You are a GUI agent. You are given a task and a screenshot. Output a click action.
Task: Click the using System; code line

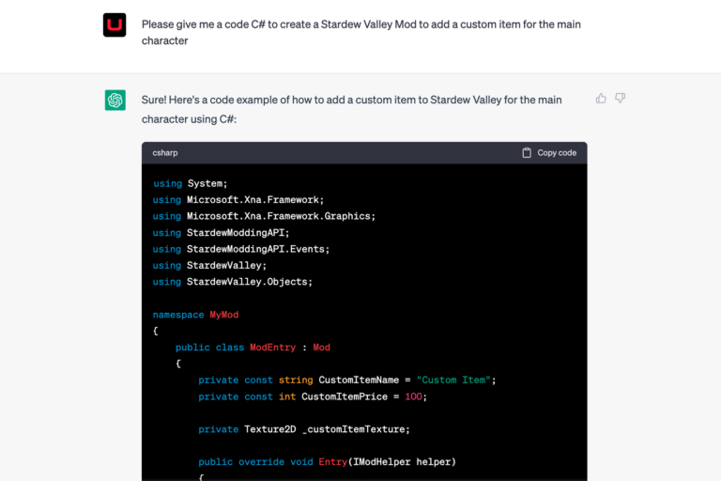pos(190,183)
